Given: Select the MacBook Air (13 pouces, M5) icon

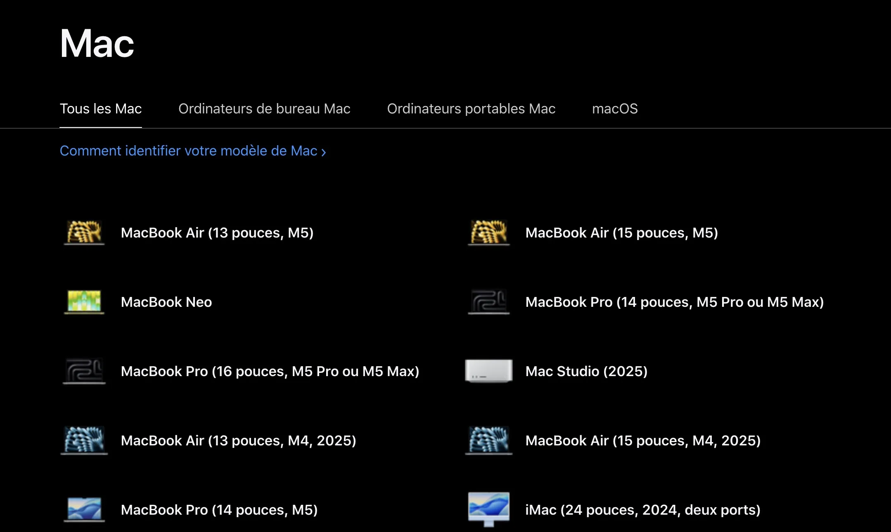Looking at the screenshot, I should pyautogui.click(x=83, y=233).
